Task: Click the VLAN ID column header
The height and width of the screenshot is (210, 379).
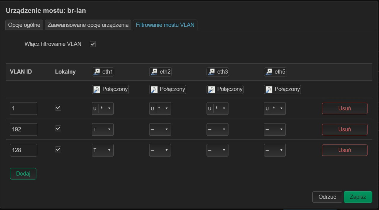Action: pyautogui.click(x=21, y=72)
